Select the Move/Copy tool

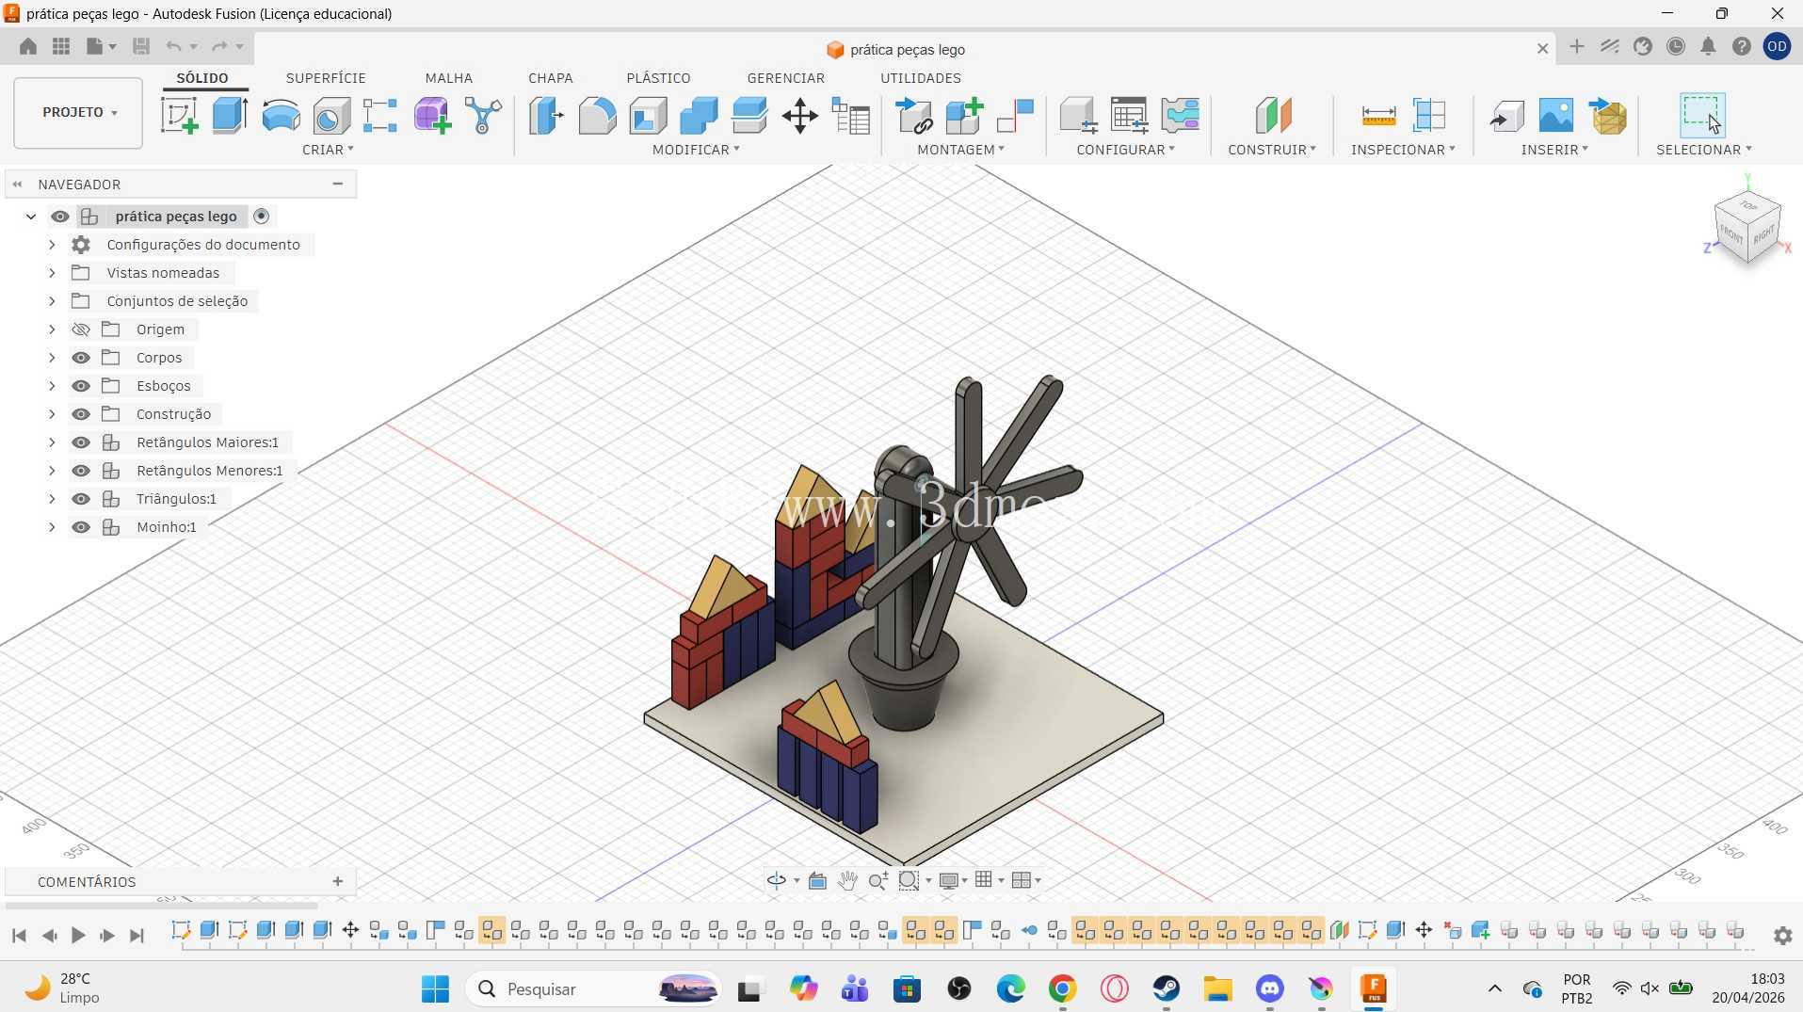click(x=799, y=116)
